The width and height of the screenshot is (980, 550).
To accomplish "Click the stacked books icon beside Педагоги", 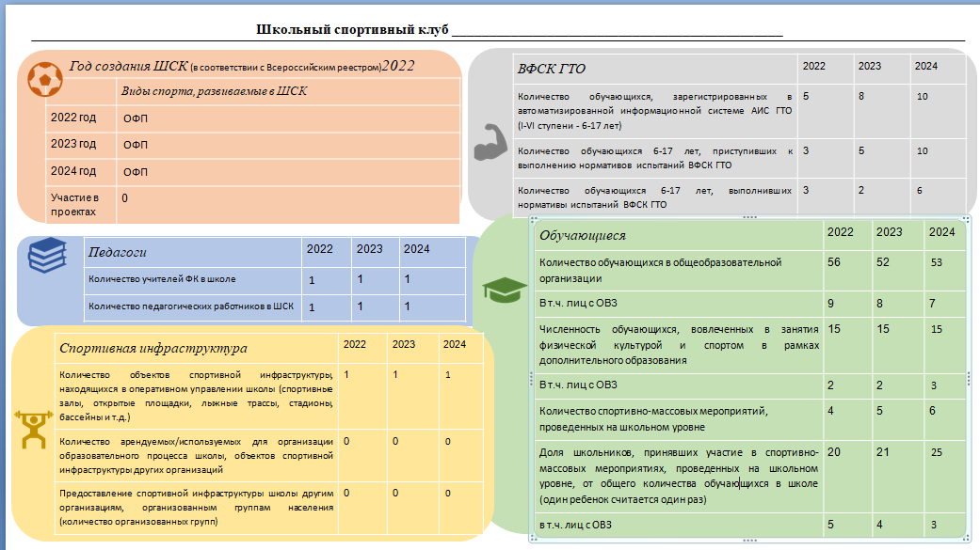I will click(47, 256).
